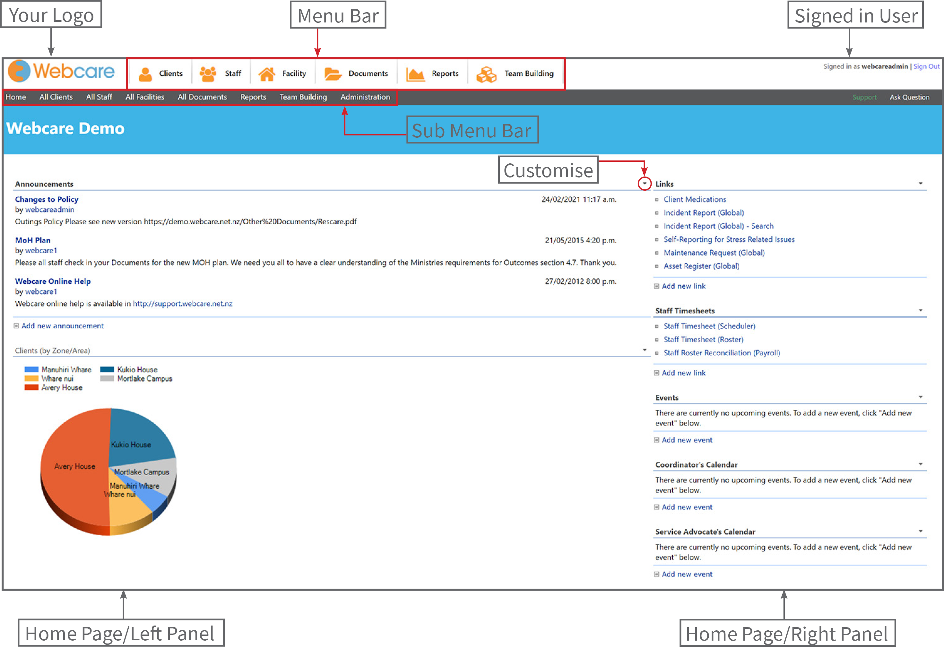Open Documents using the folder icon
This screenshot has width=944, height=648.
333,73
